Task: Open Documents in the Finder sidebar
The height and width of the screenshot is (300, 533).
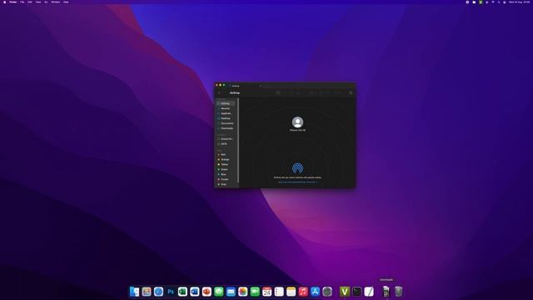Action: coord(226,123)
